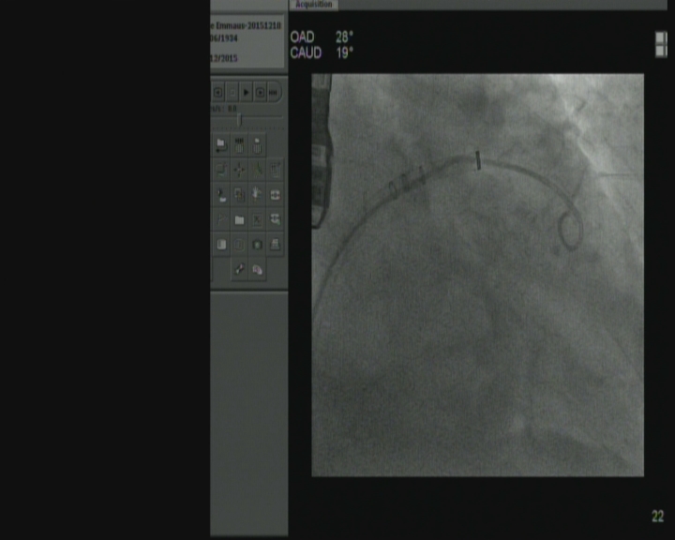This screenshot has width=675, height=540.
Task: Click the plain white folder icon
Action: click(239, 220)
